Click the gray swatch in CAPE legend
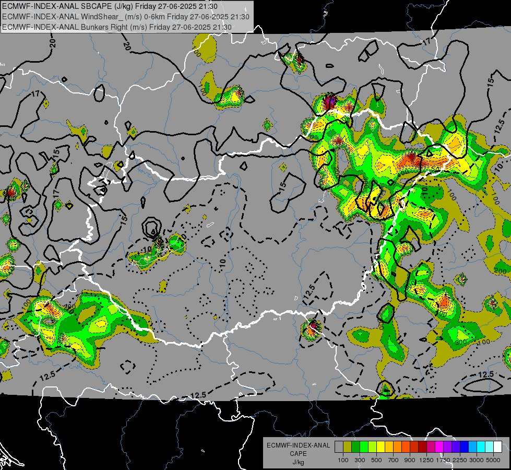511x470 pixels. (x=339, y=447)
